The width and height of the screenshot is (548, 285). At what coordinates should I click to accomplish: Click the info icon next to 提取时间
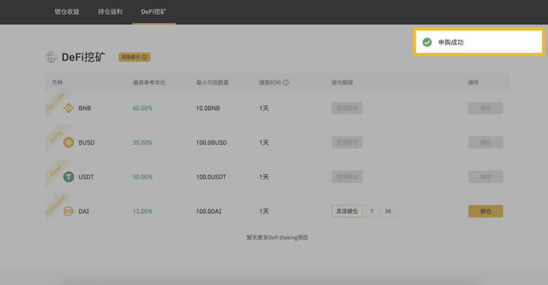pos(286,83)
